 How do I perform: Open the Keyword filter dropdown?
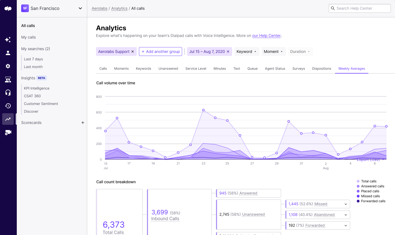tap(246, 52)
